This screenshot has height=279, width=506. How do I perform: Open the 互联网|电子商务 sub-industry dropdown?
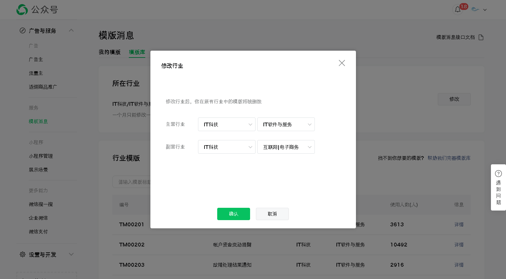(x=286, y=147)
